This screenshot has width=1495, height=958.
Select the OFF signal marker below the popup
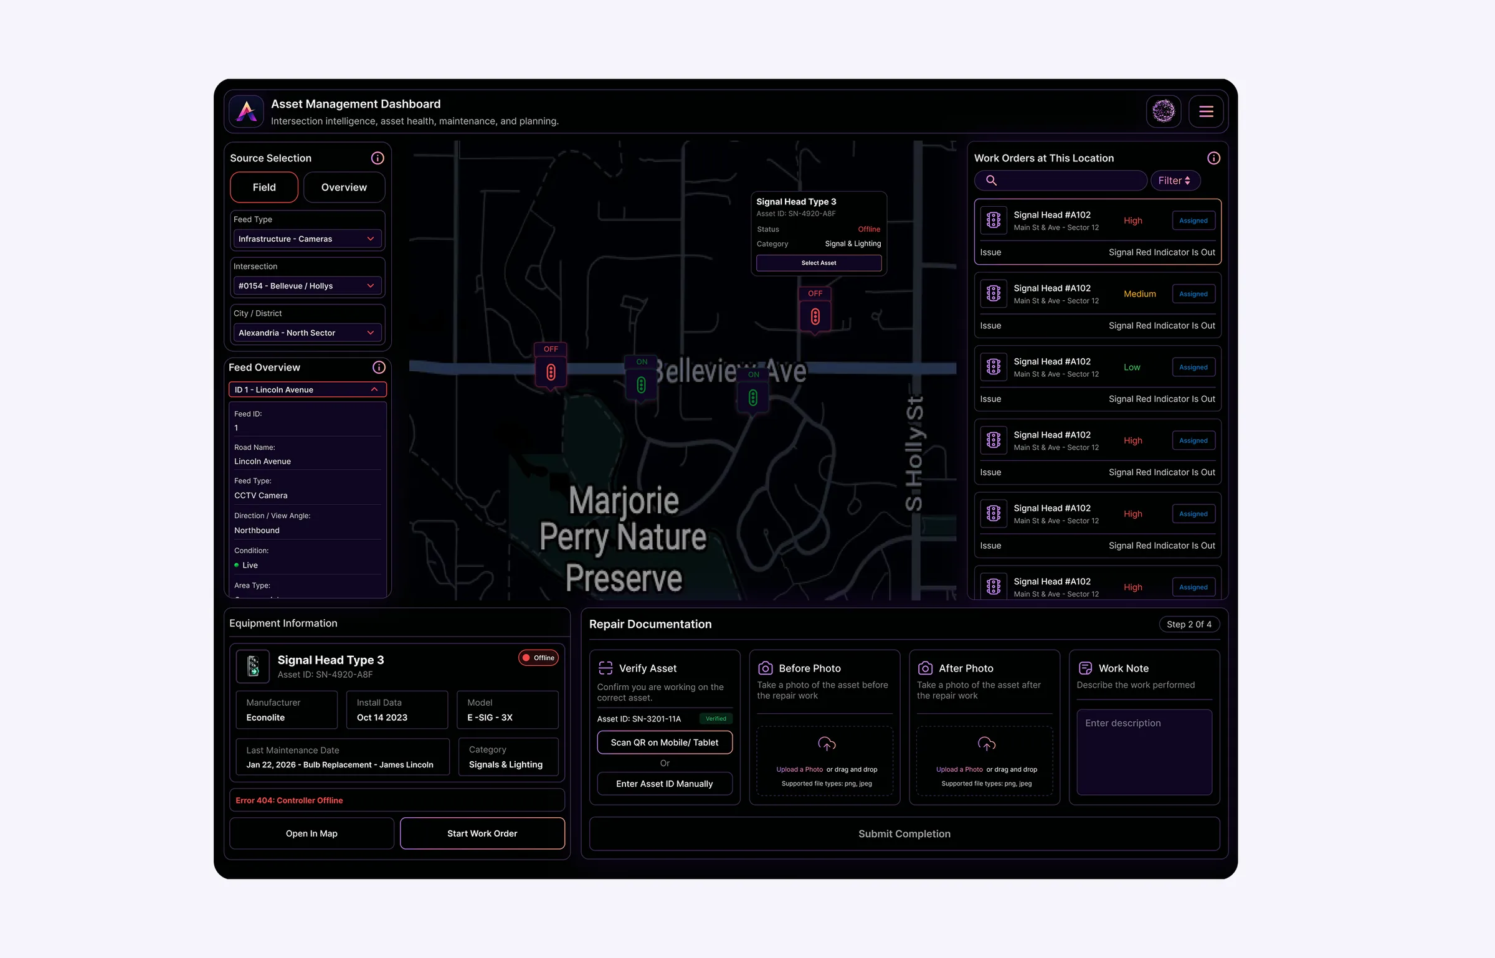(x=815, y=311)
